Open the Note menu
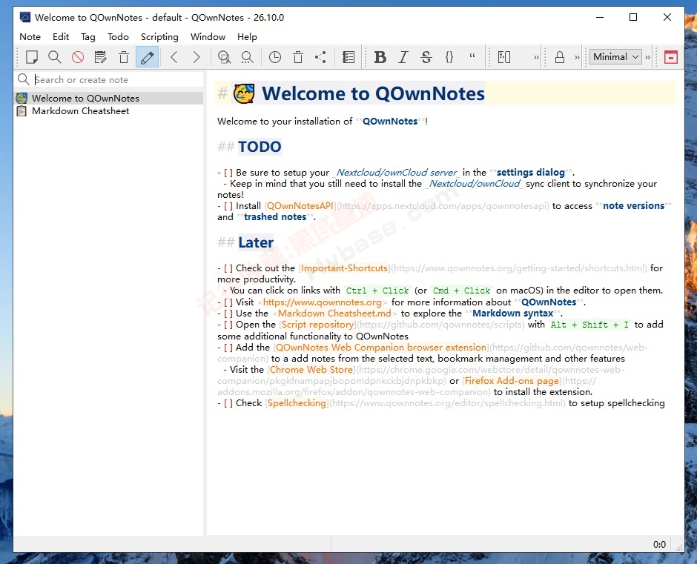697x564 pixels. point(30,37)
